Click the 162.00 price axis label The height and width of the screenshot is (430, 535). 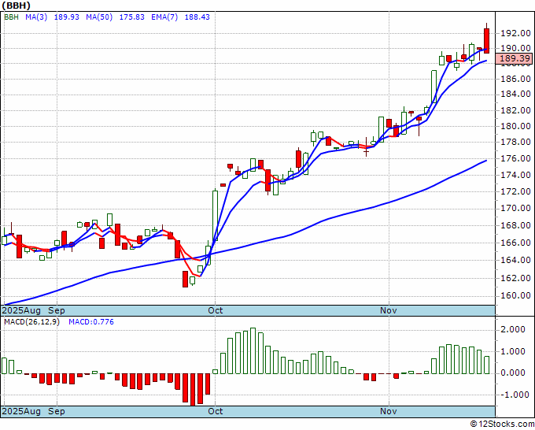515,278
